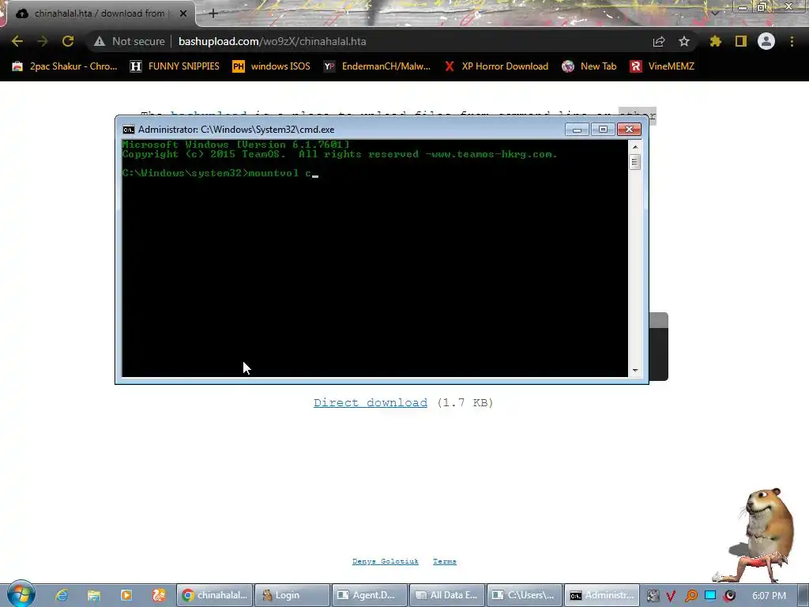This screenshot has width=809, height=607.
Task: Switch to C:\Users\... taskbar button
Action: pyautogui.click(x=525, y=595)
